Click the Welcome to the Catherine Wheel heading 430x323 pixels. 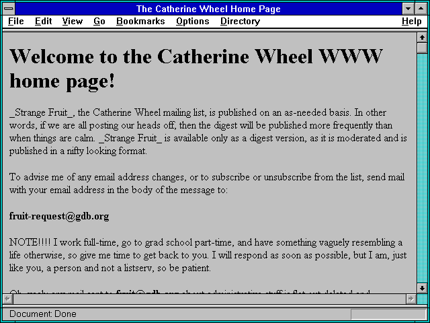pos(196,69)
